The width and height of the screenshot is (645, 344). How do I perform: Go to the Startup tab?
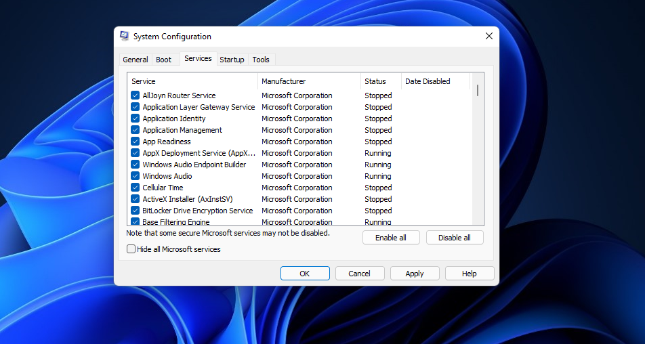point(232,60)
